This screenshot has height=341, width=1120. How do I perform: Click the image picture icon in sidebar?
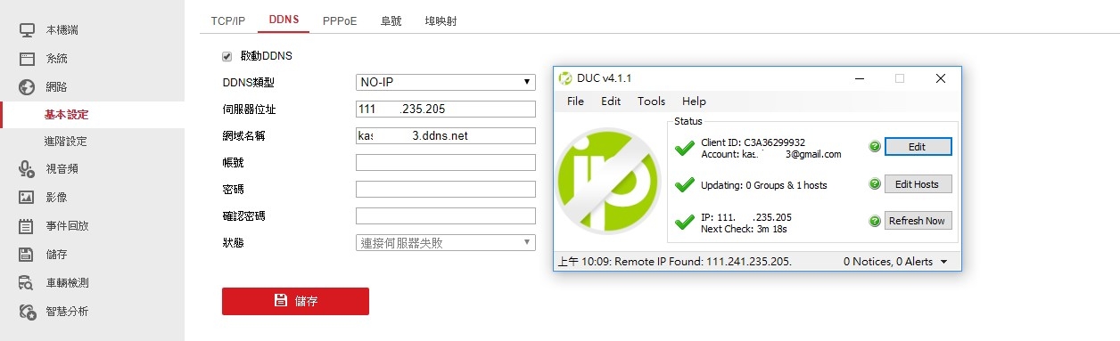(x=27, y=197)
